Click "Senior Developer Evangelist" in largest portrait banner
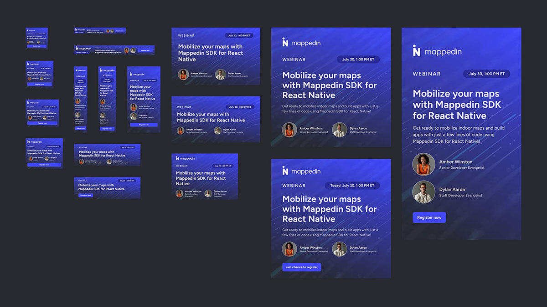547x307 pixels. (x=462, y=168)
